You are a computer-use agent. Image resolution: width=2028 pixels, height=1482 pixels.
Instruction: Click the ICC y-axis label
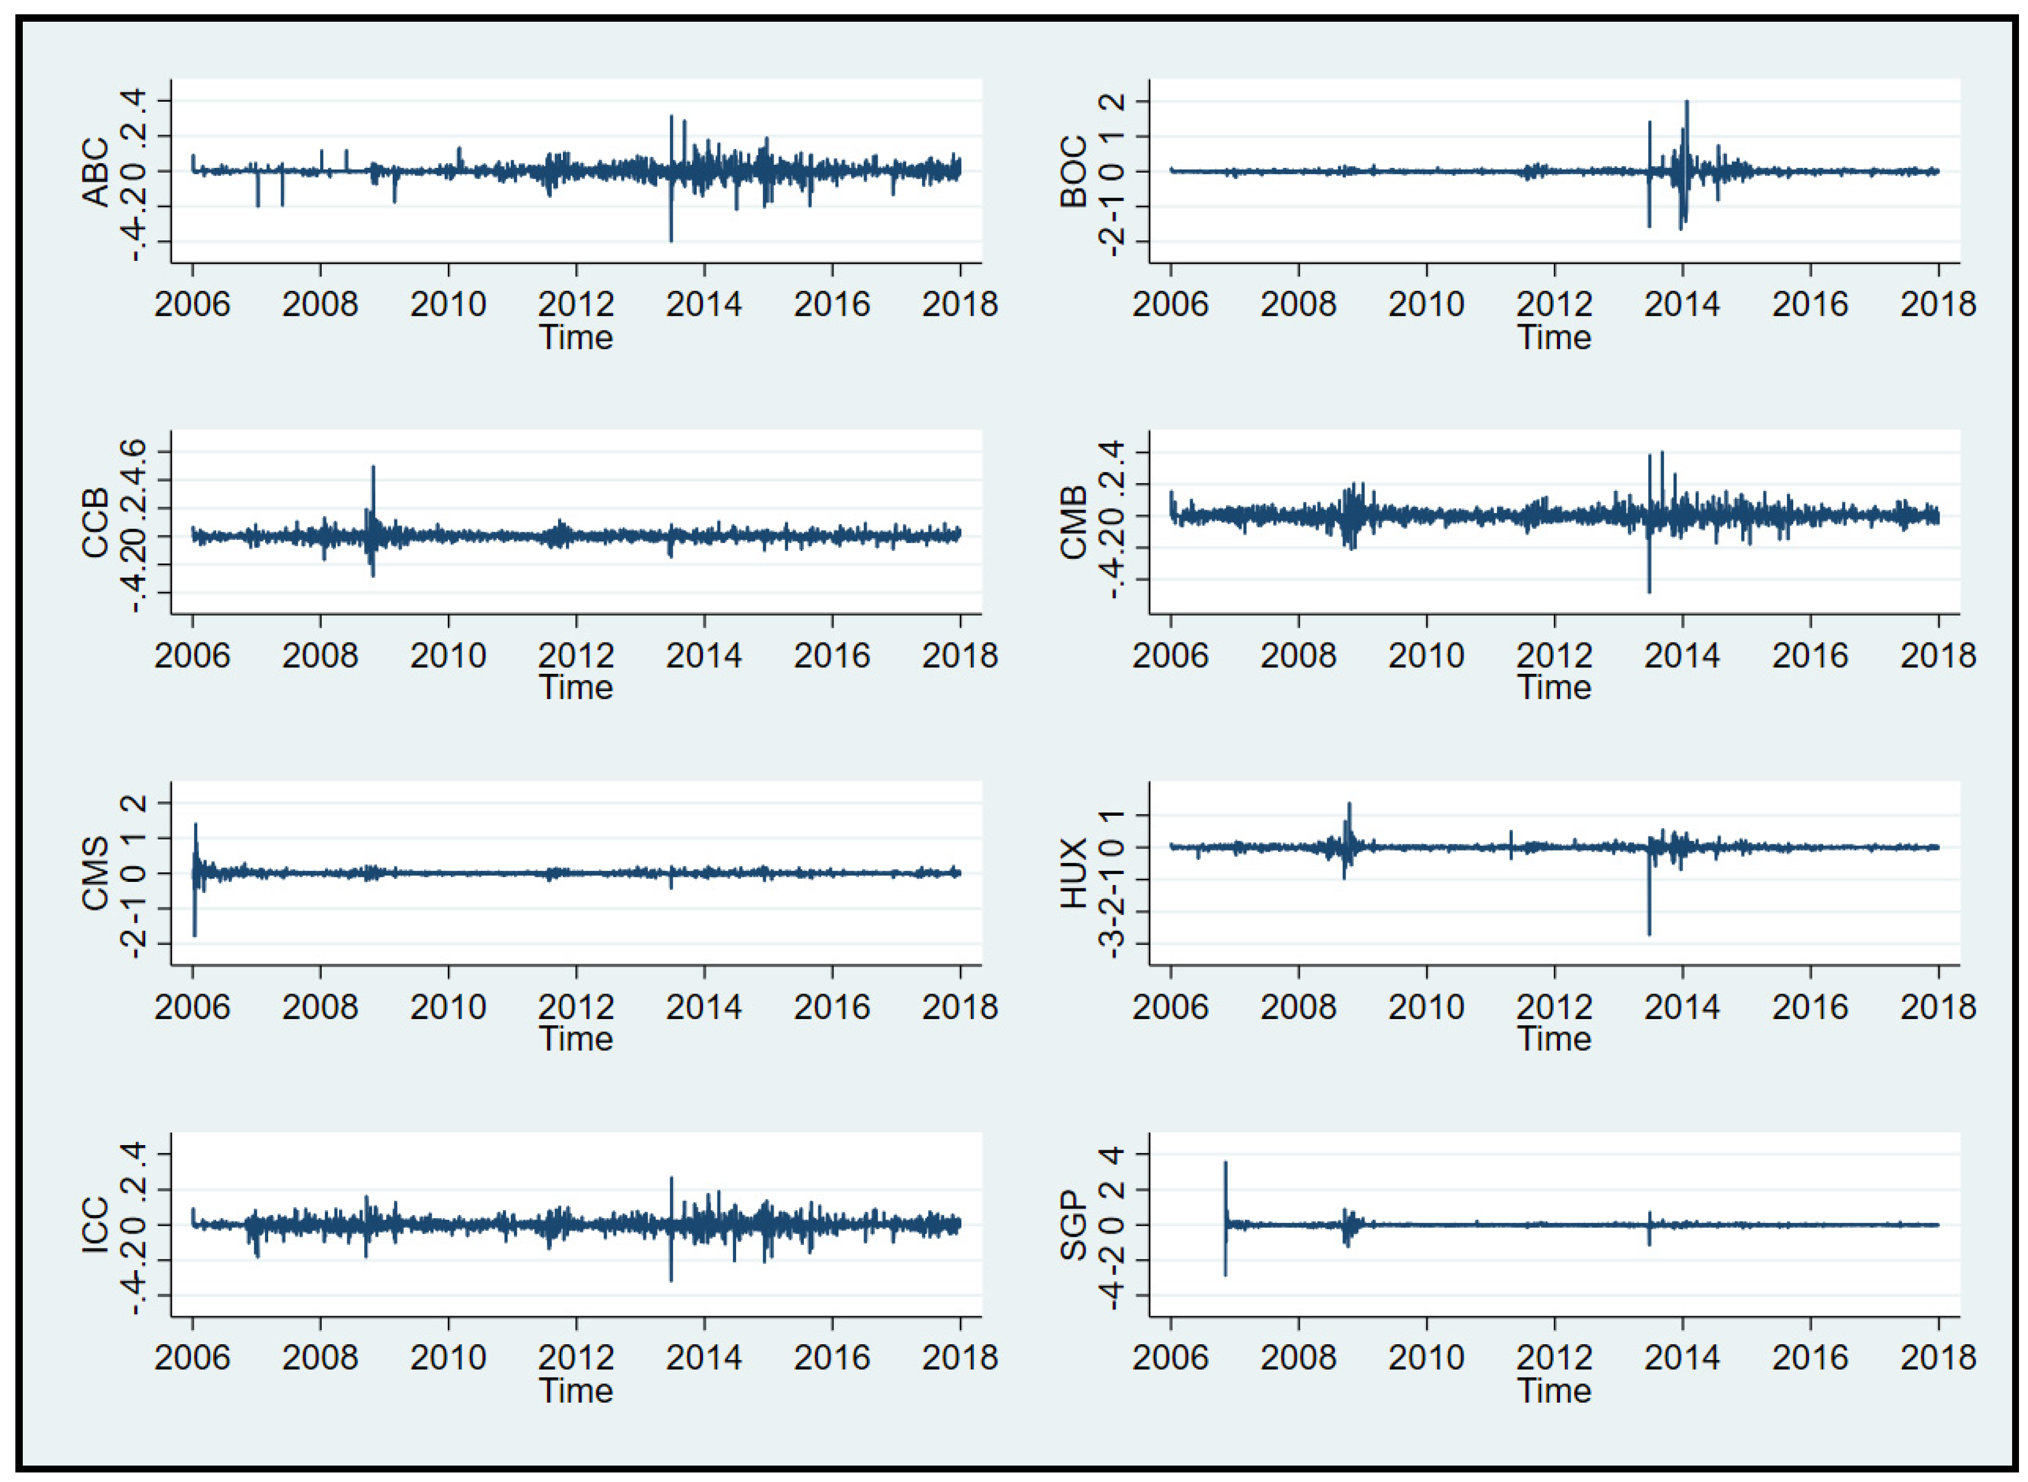(x=95, y=1225)
